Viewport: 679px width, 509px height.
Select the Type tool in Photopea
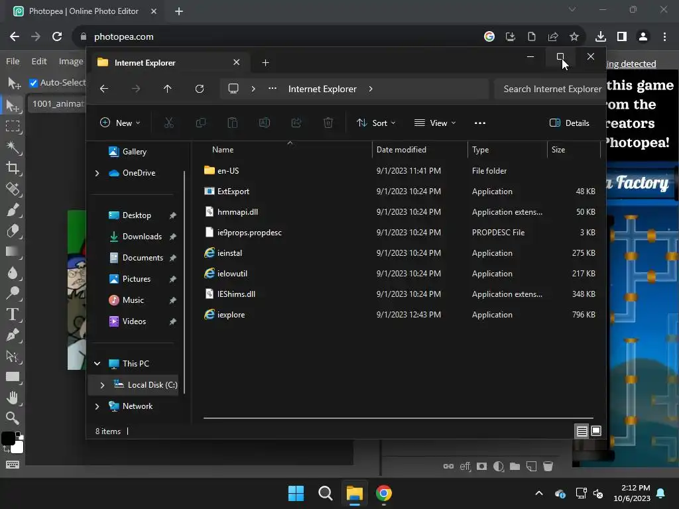pos(13,314)
